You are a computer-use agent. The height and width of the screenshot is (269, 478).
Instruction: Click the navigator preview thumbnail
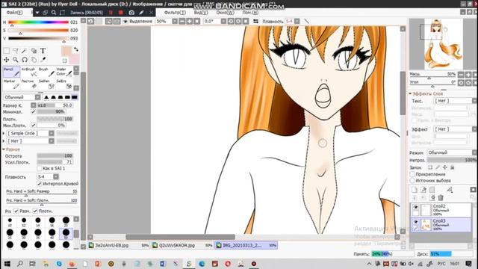(x=443, y=44)
